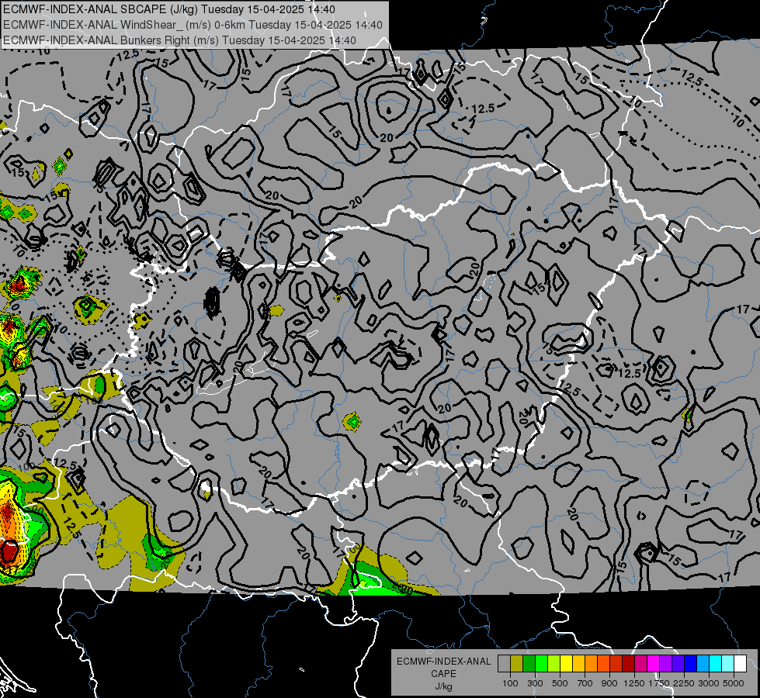Click the J/kg unit label in legend
Screen dimensions: 760x698
(x=443, y=686)
